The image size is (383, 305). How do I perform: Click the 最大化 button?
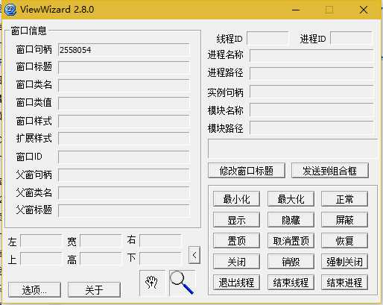coord(291,199)
